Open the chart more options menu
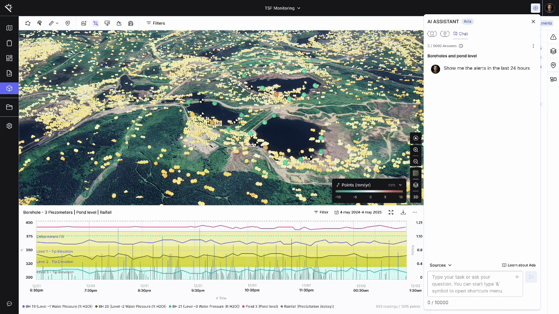The image size is (559, 314). [x=415, y=212]
